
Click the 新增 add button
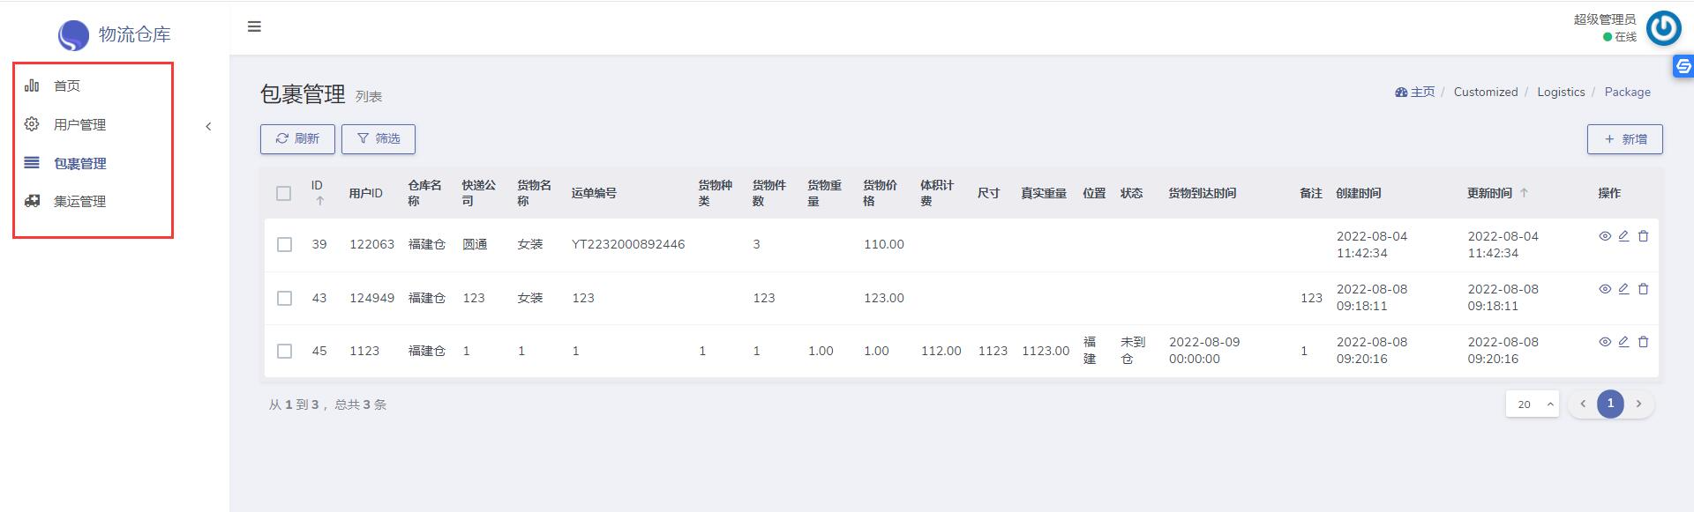(x=1624, y=139)
